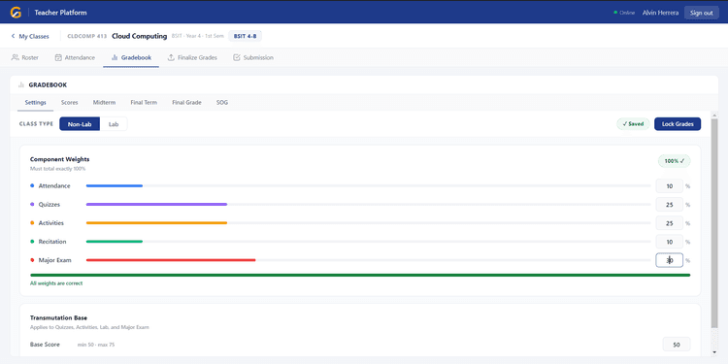Click the Quizzes purple weight slider
The height and width of the screenshot is (364, 728).
[x=368, y=204]
